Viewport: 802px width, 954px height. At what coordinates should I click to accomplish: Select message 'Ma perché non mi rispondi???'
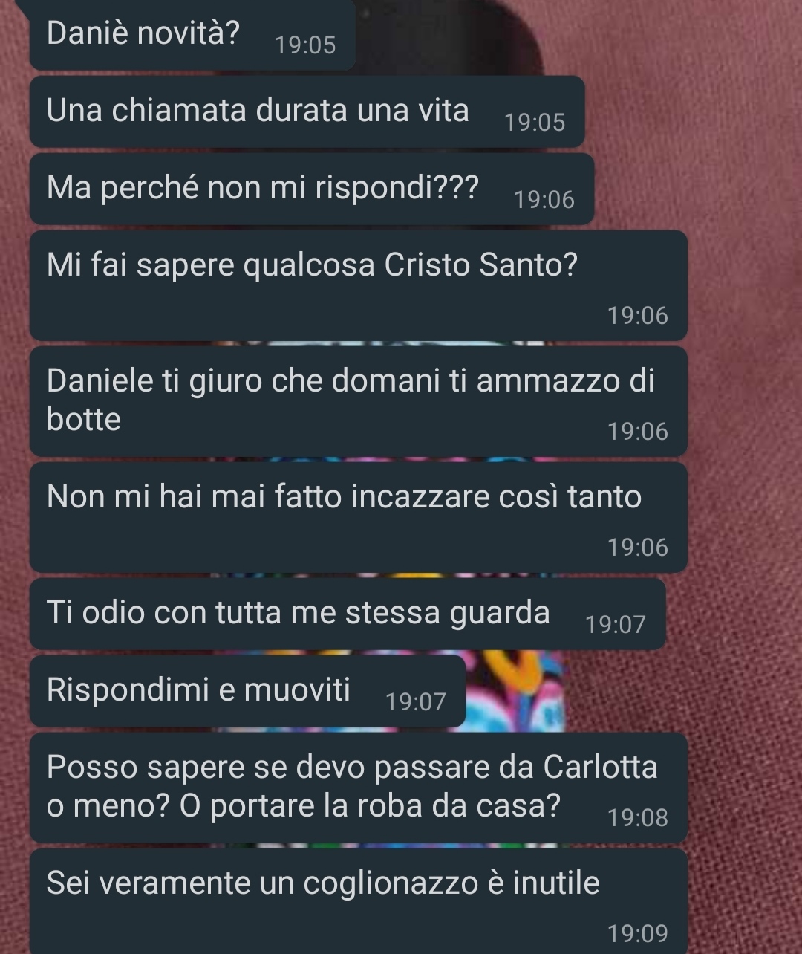click(312, 189)
